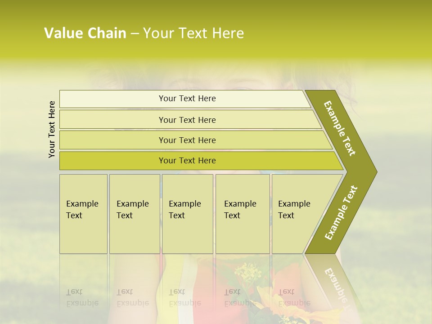
Task: Select the slide title 'Value Chain – Your Text Here'
Action: [144, 33]
